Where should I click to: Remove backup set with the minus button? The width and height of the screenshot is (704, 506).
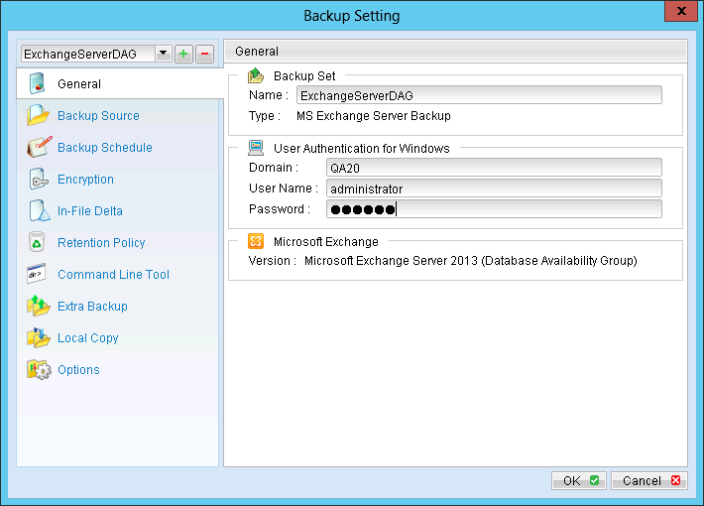tap(204, 54)
